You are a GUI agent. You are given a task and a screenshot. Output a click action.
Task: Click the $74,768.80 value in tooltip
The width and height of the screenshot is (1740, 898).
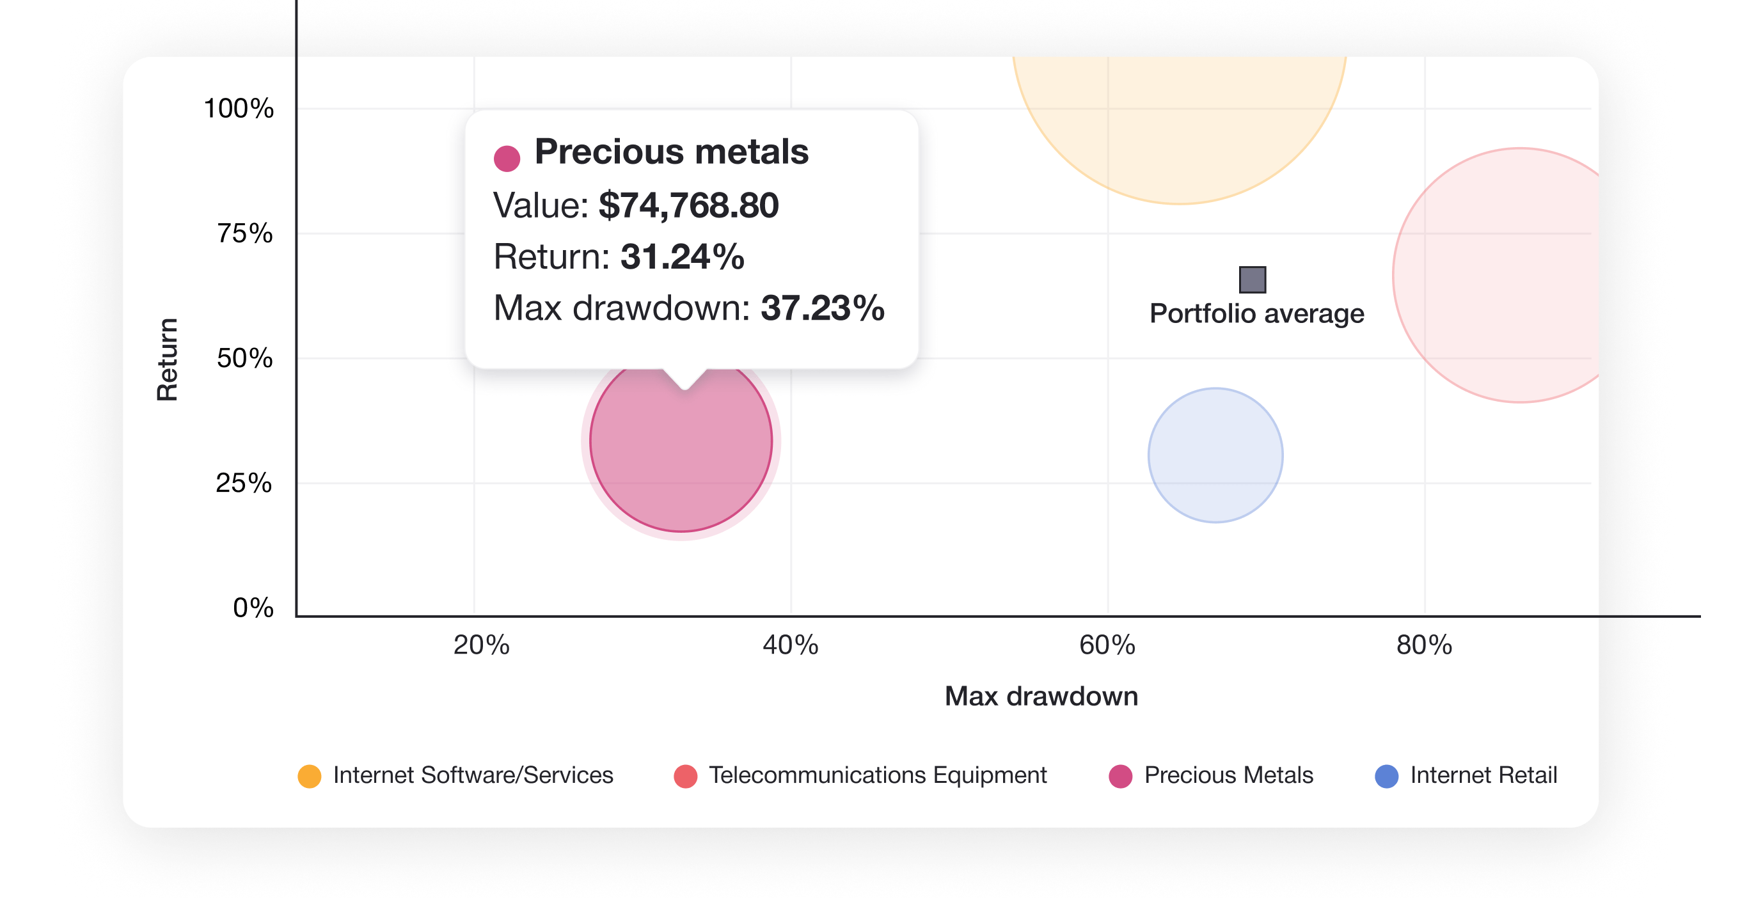[x=688, y=205]
